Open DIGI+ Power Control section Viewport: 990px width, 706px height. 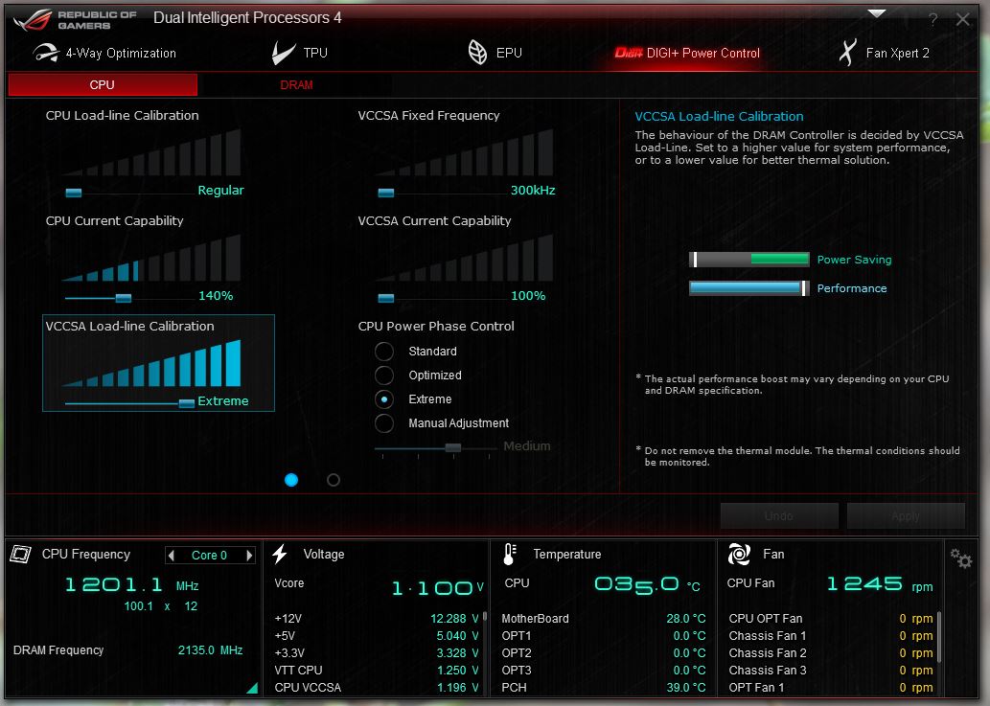click(687, 53)
